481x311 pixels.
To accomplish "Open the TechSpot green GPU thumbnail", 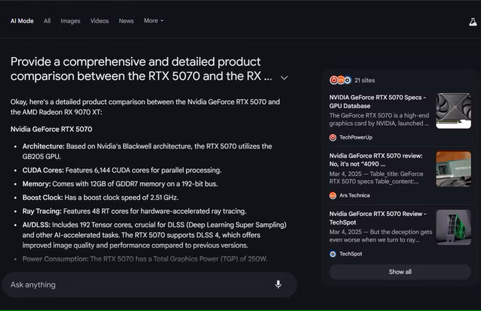I will tap(453, 227).
